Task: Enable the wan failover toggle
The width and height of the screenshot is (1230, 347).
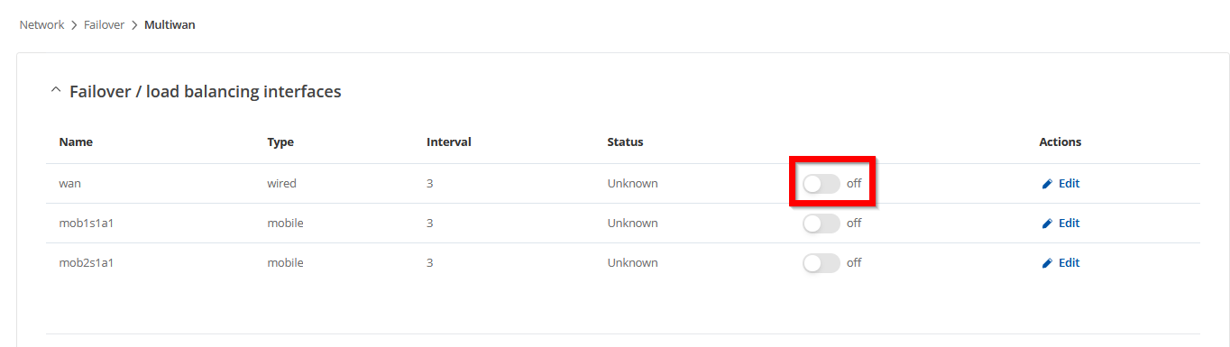Action: tap(821, 184)
